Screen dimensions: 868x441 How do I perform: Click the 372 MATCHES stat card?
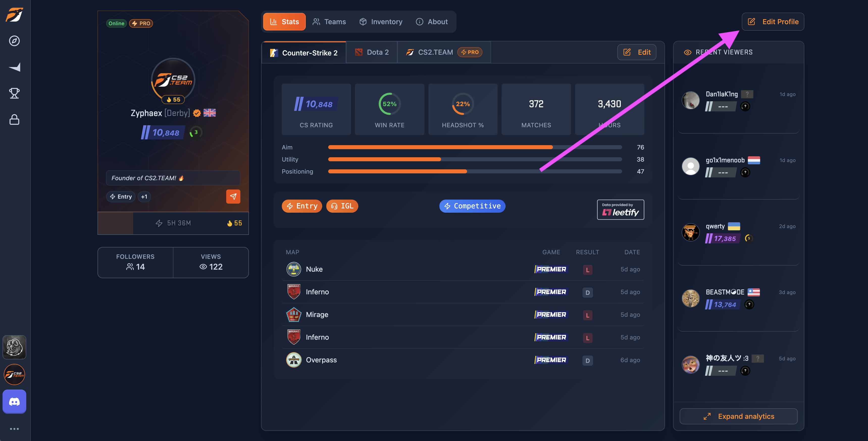pos(536,109)
